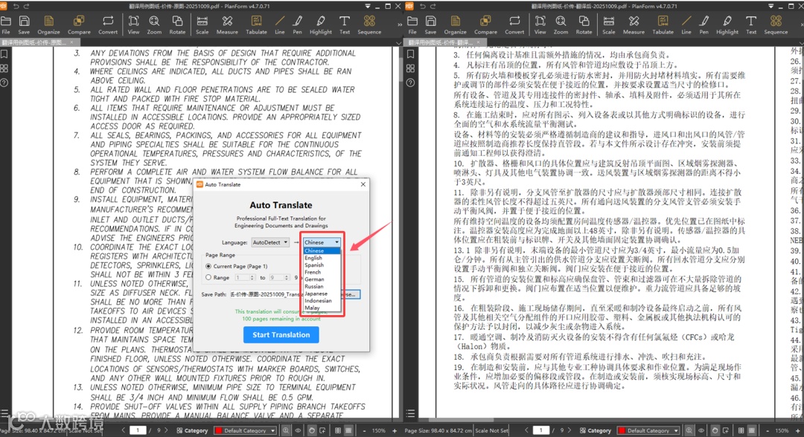
Task: Toggle zoom-region icon in left status bar
Action: 286,430
